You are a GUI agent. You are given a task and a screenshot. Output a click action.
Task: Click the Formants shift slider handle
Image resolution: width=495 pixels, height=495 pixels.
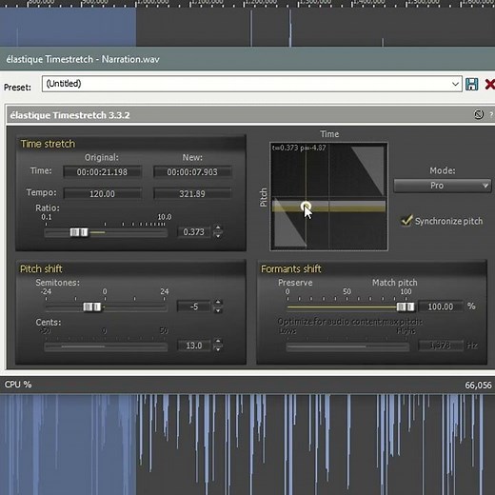click(406, 307)
